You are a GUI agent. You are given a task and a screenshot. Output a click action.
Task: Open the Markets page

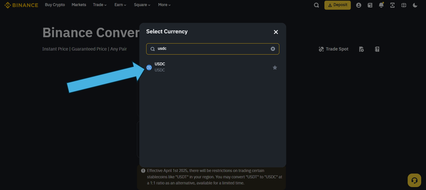[79, 5]
